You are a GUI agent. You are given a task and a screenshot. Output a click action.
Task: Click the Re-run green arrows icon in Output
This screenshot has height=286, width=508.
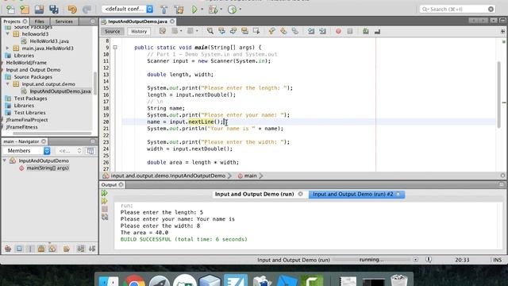(x=104, y=193)
